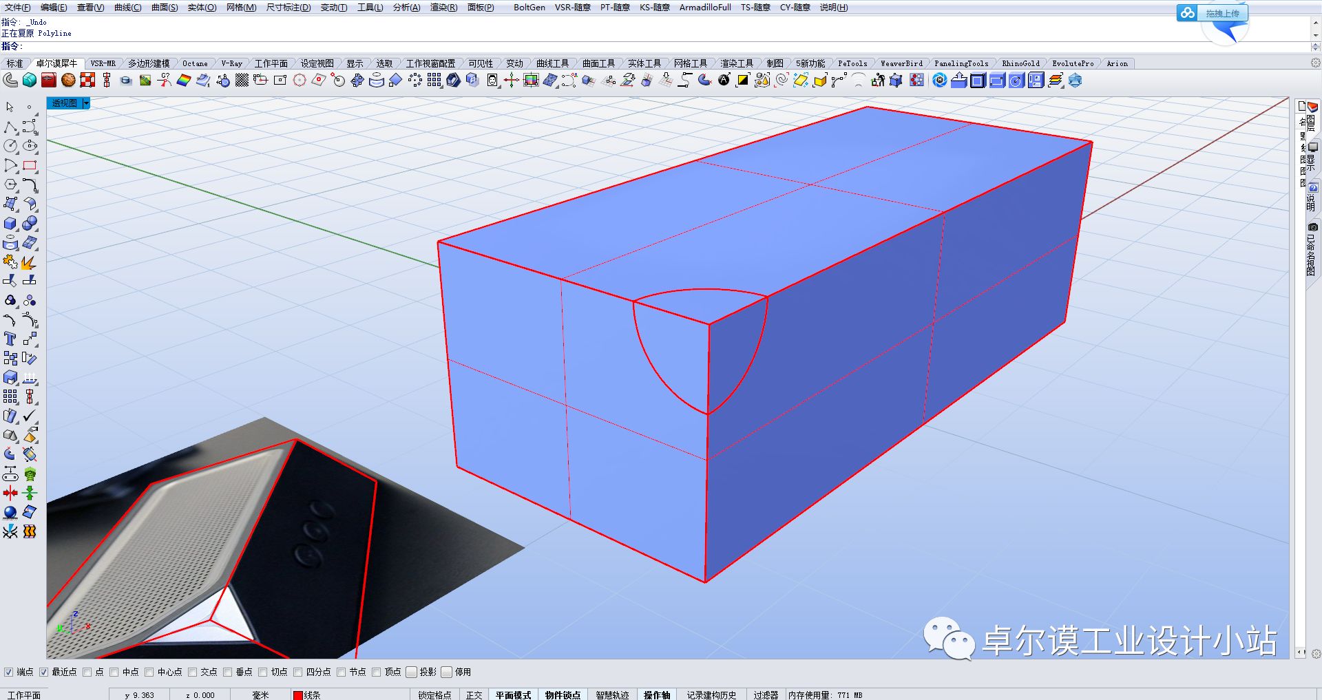Enable the 中点 osnap checkbox
This screenshot has width=1322, height=700.
point(114,672)
